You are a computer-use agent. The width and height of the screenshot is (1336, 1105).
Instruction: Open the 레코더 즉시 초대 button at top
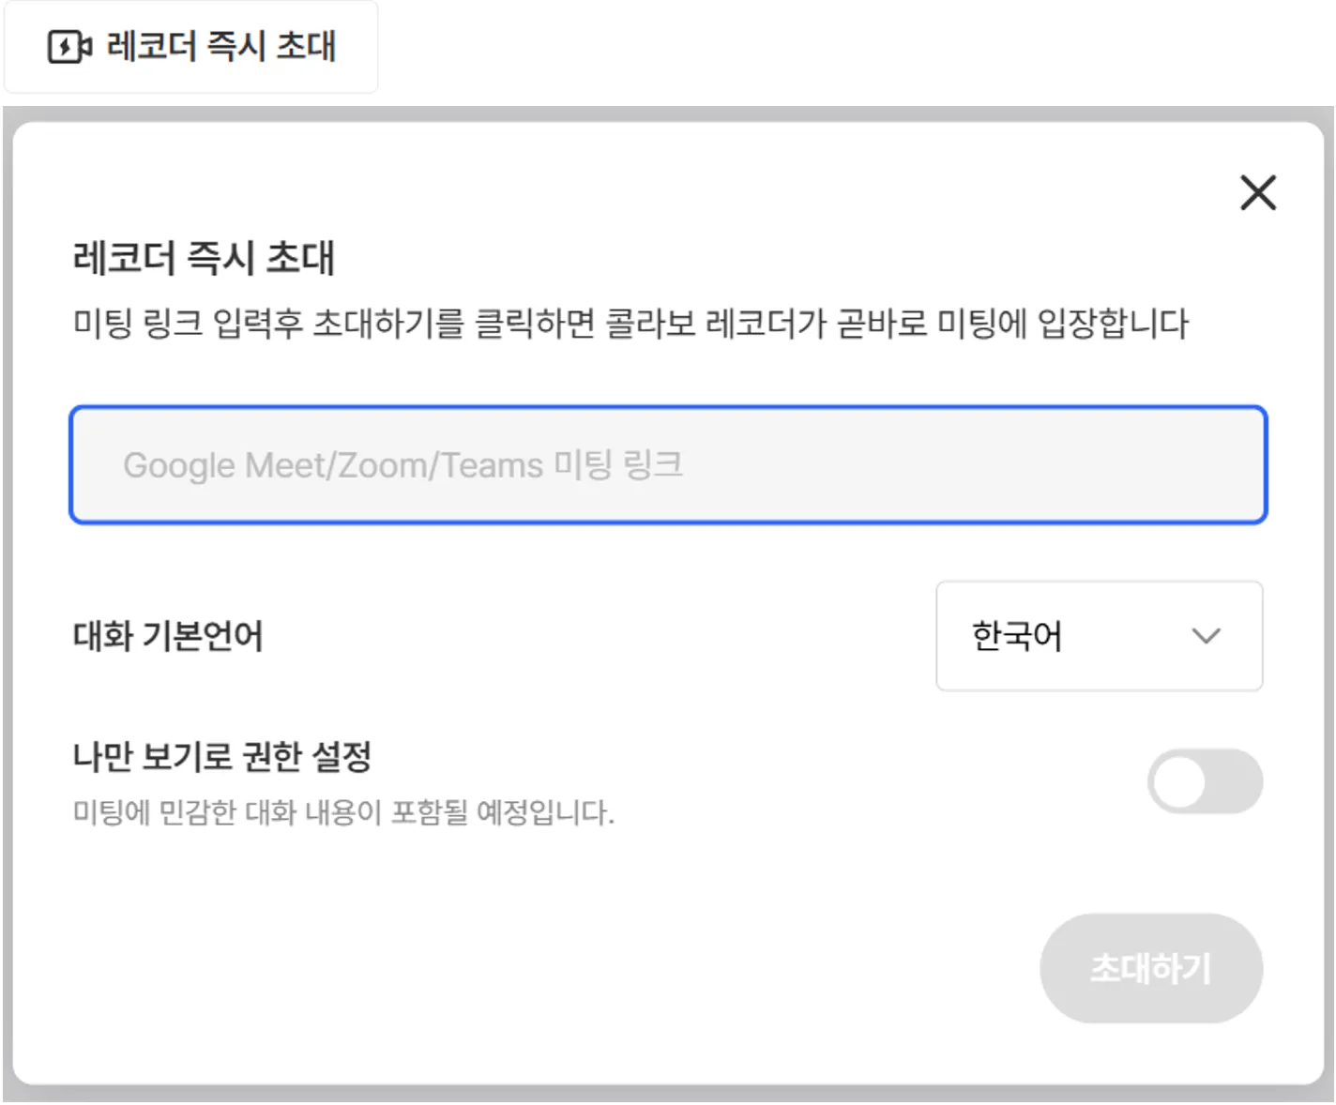tap(191, 47)
